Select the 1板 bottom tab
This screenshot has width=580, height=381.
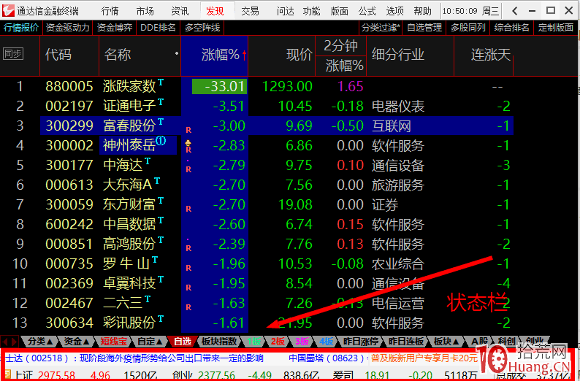point(253,341)
